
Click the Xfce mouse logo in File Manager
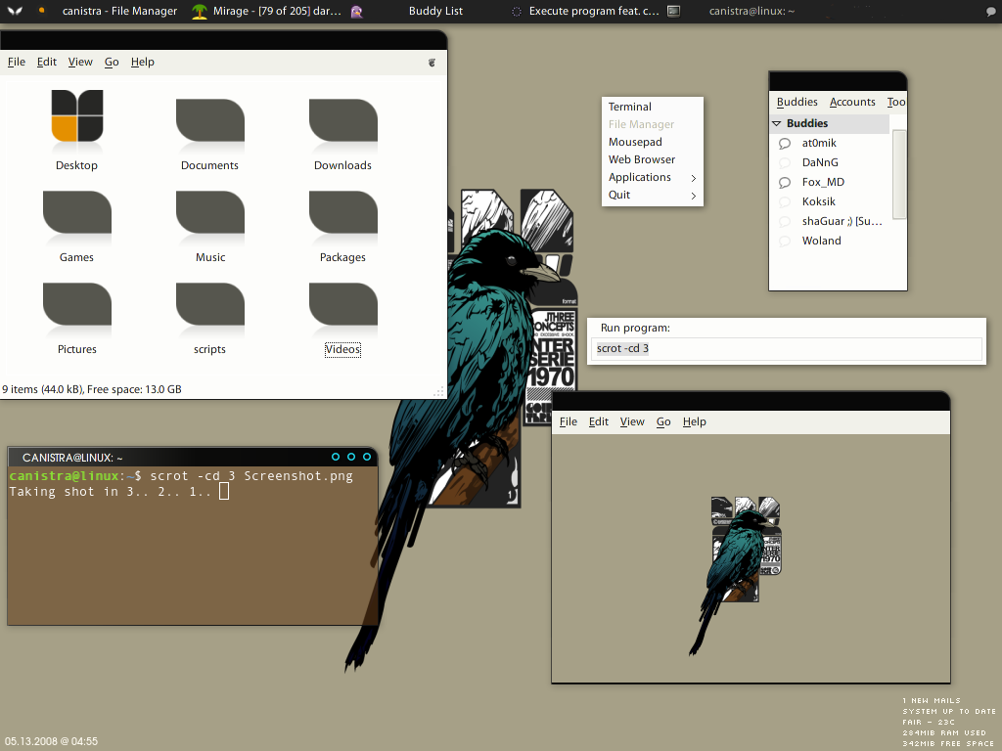click(432, 62)
